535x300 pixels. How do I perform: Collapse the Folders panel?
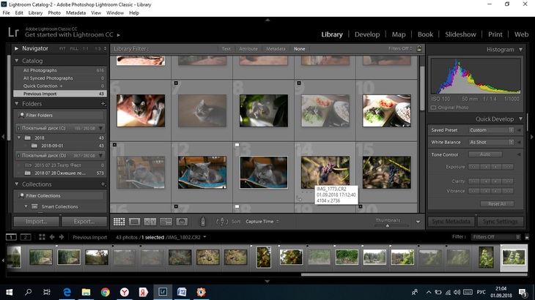(16, 103)
